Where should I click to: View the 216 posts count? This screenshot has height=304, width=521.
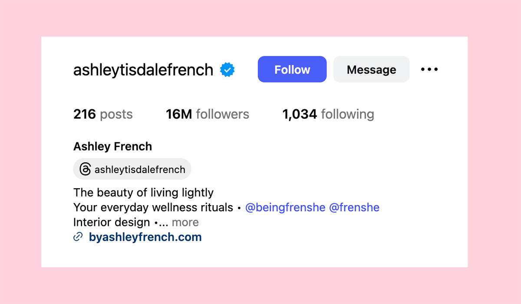[102, 114]
